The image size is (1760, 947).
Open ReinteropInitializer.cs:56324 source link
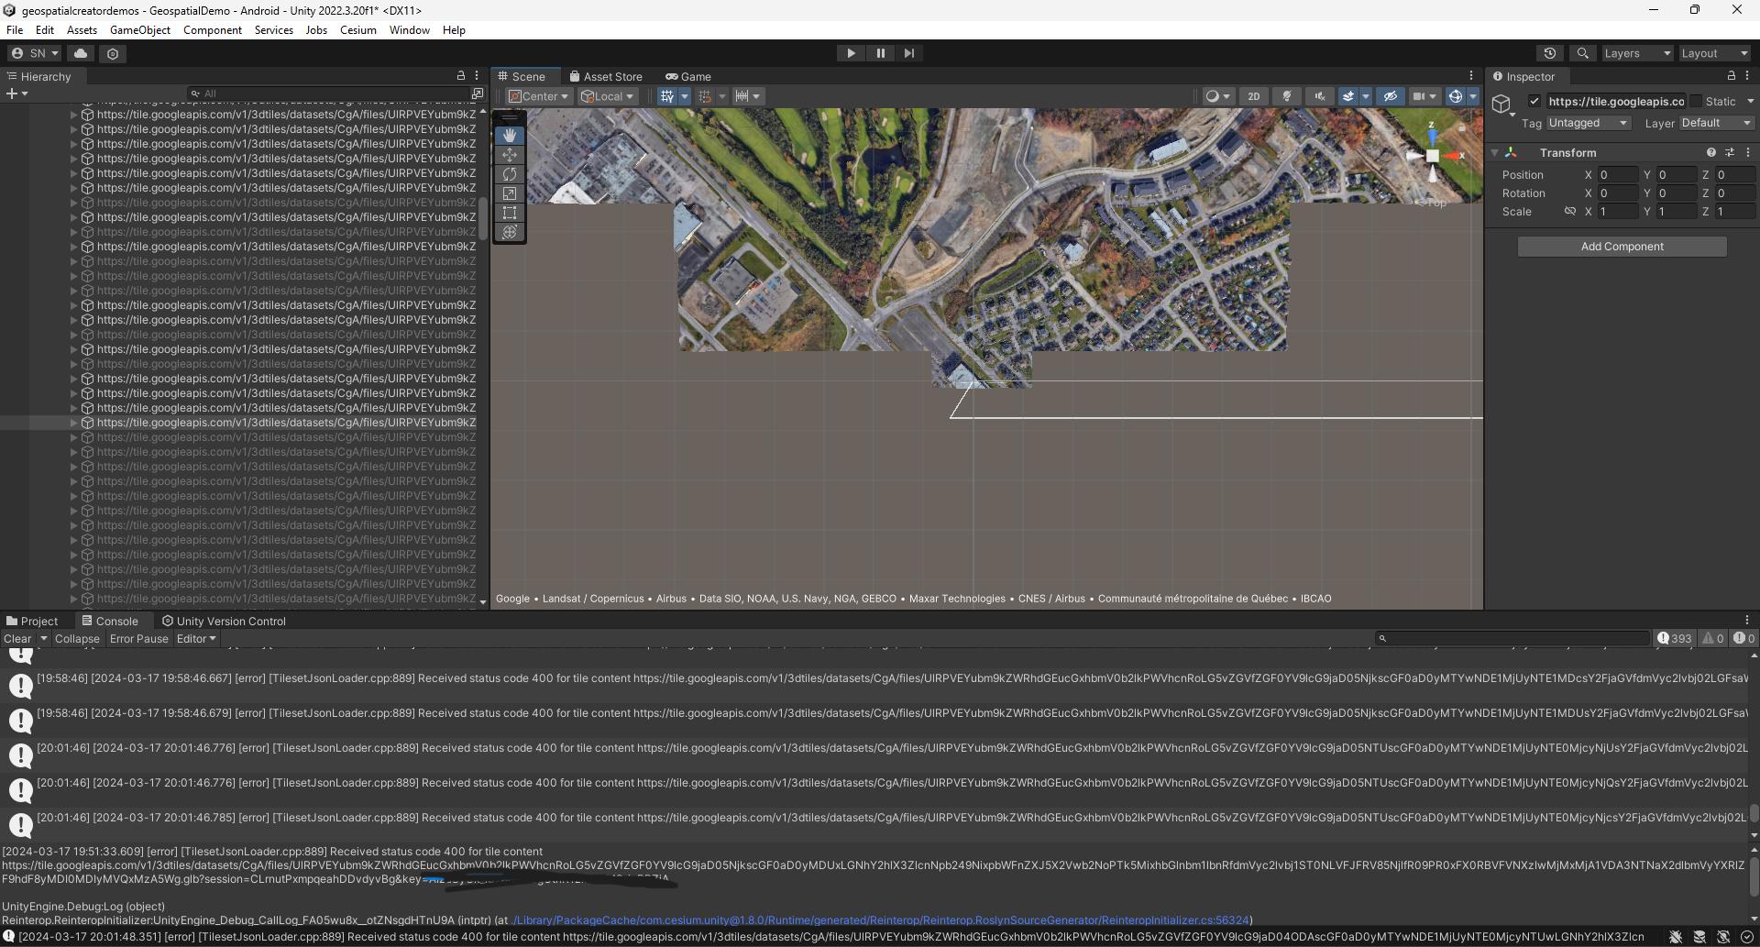click(880, 920)
